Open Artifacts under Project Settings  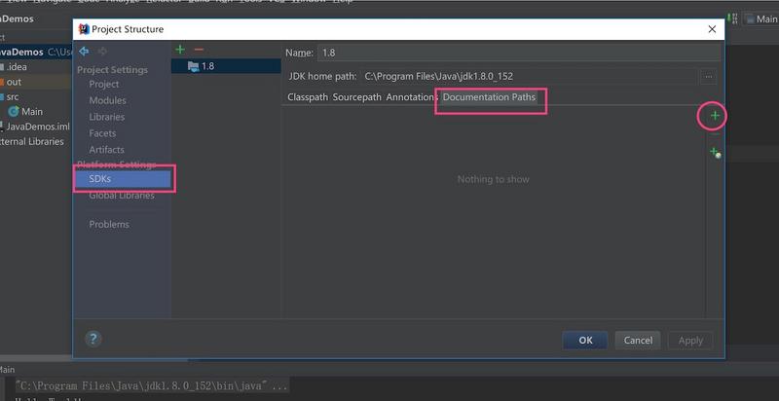click(x=106, y=149)
